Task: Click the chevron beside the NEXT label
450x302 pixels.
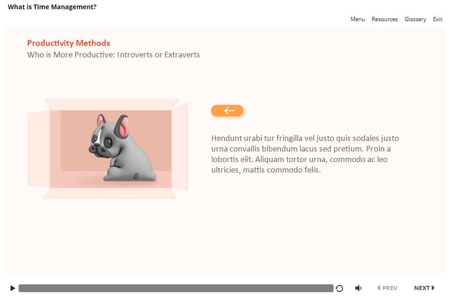Action: click(x=433, y=288)
